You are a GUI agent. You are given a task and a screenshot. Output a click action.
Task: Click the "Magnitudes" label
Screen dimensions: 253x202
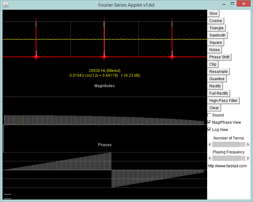click(105, 86)
